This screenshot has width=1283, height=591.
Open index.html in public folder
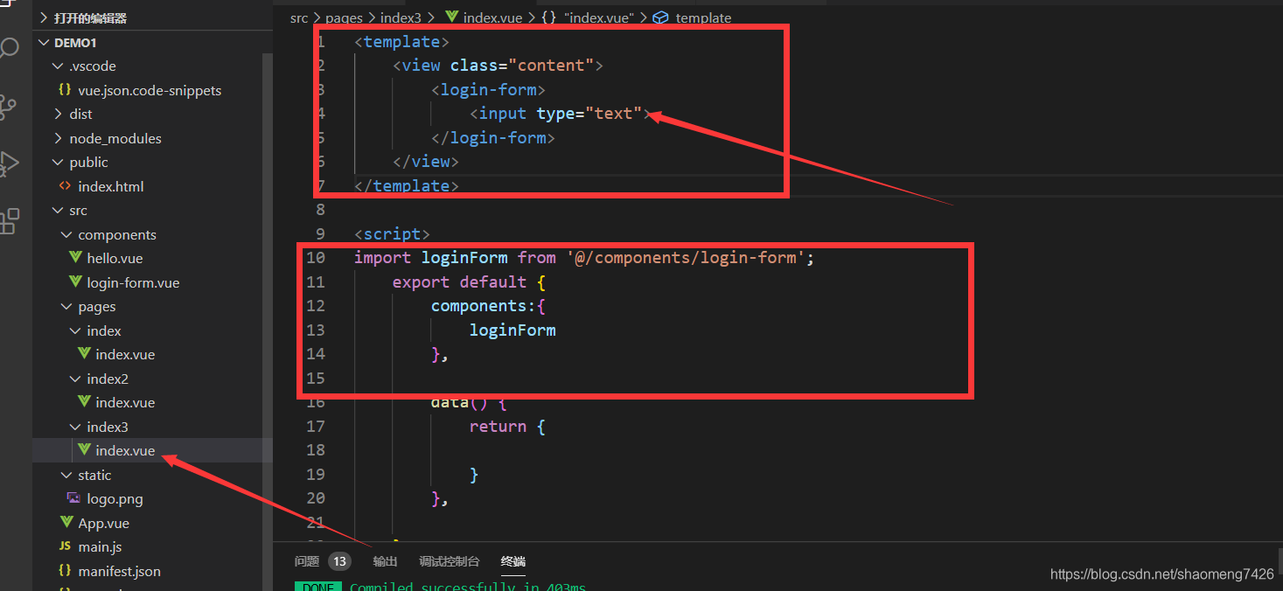(110, 186)
